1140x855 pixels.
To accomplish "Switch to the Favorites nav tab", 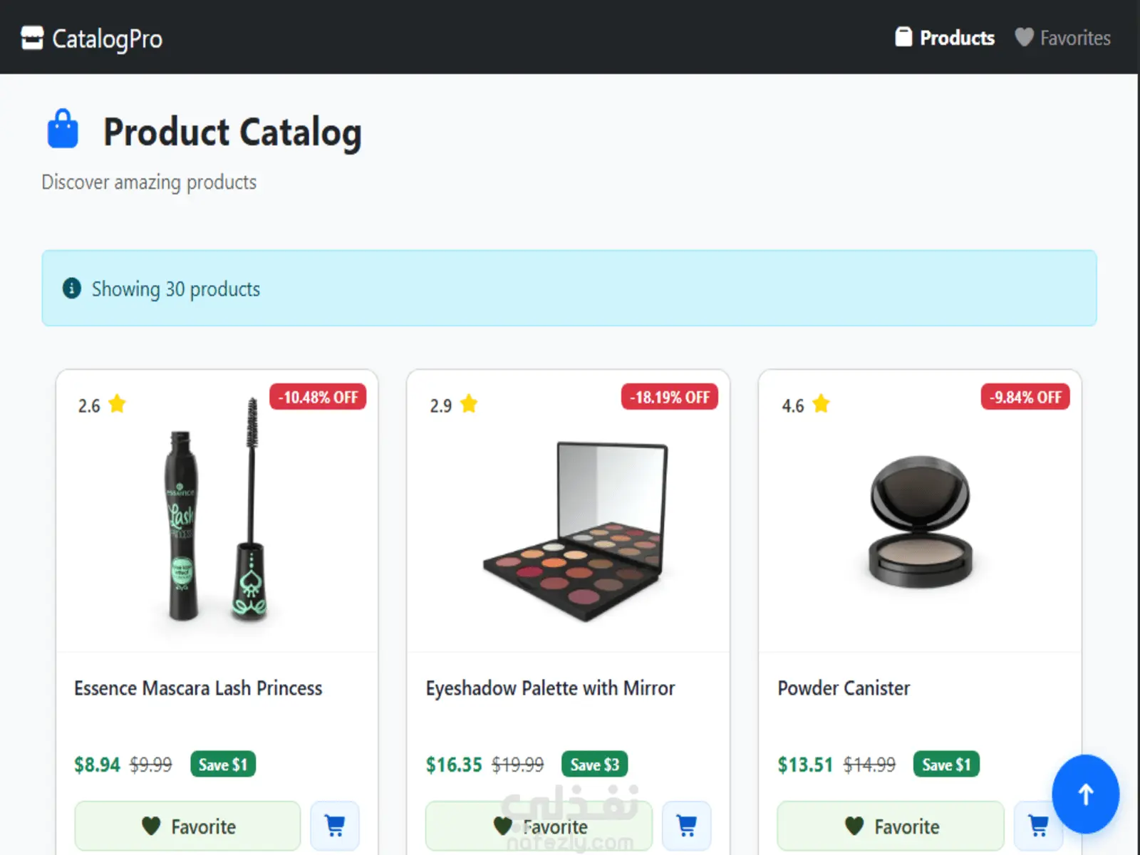I will (x=1062, y=38).
